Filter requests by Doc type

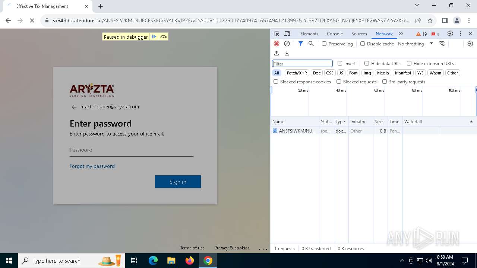(x=317, y=73)
